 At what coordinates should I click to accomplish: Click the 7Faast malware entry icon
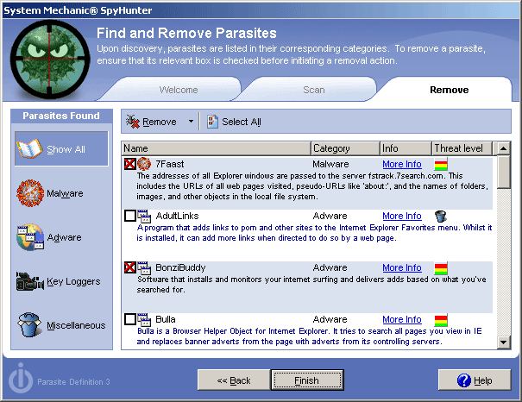click(145, 164)
